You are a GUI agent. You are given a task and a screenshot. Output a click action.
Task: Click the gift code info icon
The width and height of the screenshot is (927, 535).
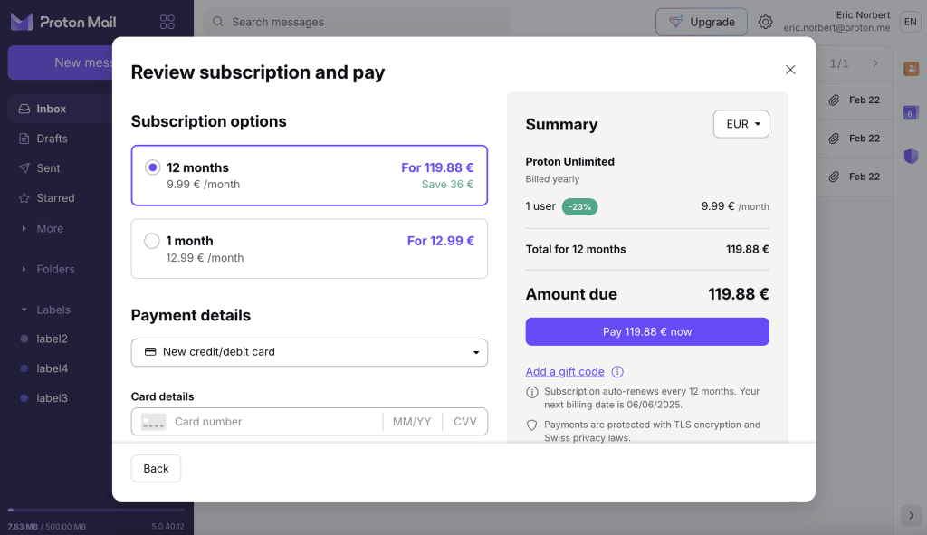617,372
